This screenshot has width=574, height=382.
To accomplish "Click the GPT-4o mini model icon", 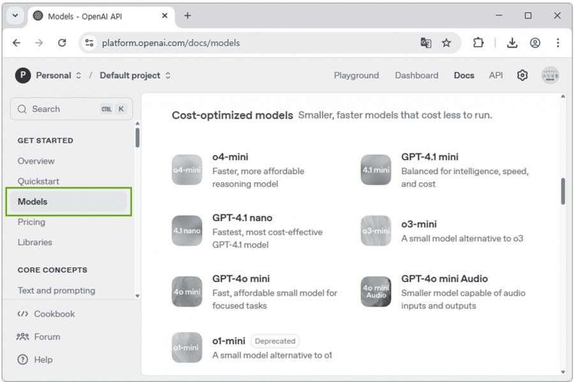I will coord(187,291).
